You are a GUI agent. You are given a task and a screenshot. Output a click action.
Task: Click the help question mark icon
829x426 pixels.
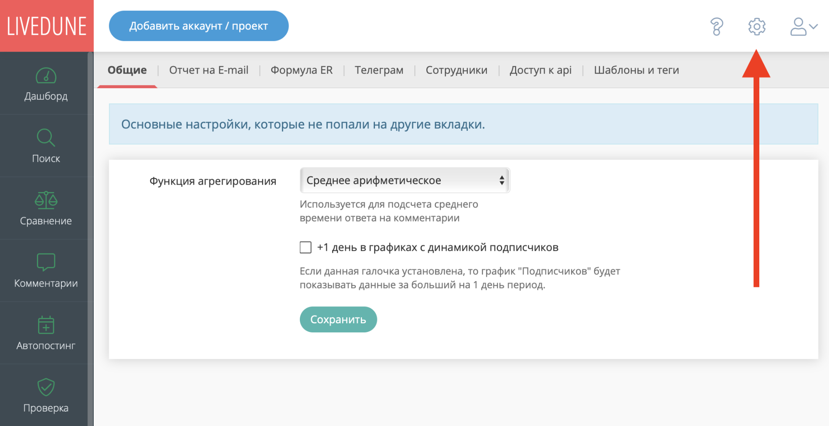(717, 26)
